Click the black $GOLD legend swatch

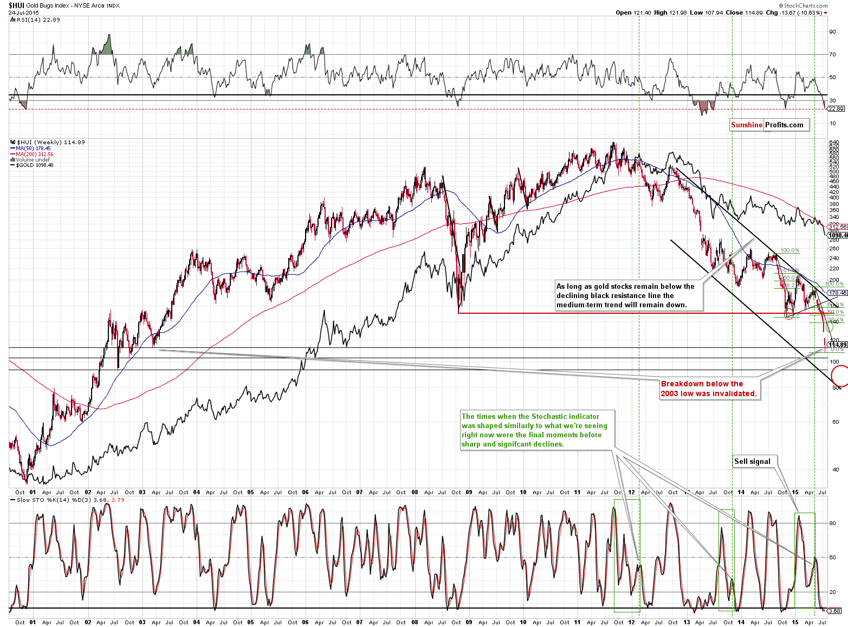[12, 165]
